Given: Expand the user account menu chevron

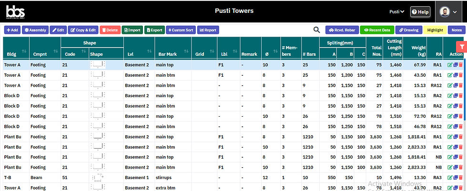Looking at the screenshot, I should pyautogui.click(x=455, y=12).
